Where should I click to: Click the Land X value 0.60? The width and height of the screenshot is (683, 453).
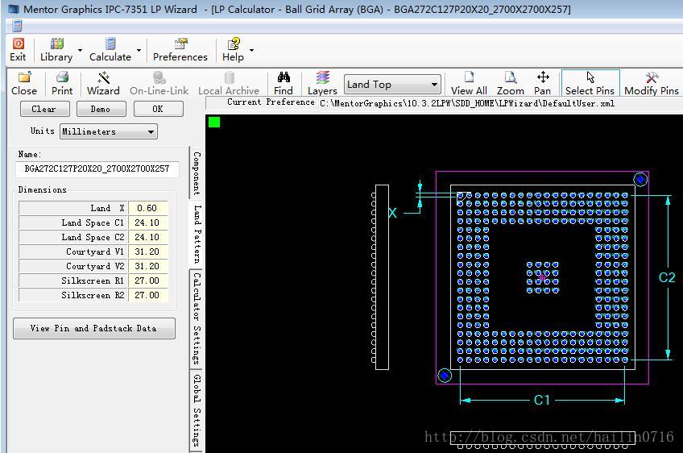pos(147,208)
